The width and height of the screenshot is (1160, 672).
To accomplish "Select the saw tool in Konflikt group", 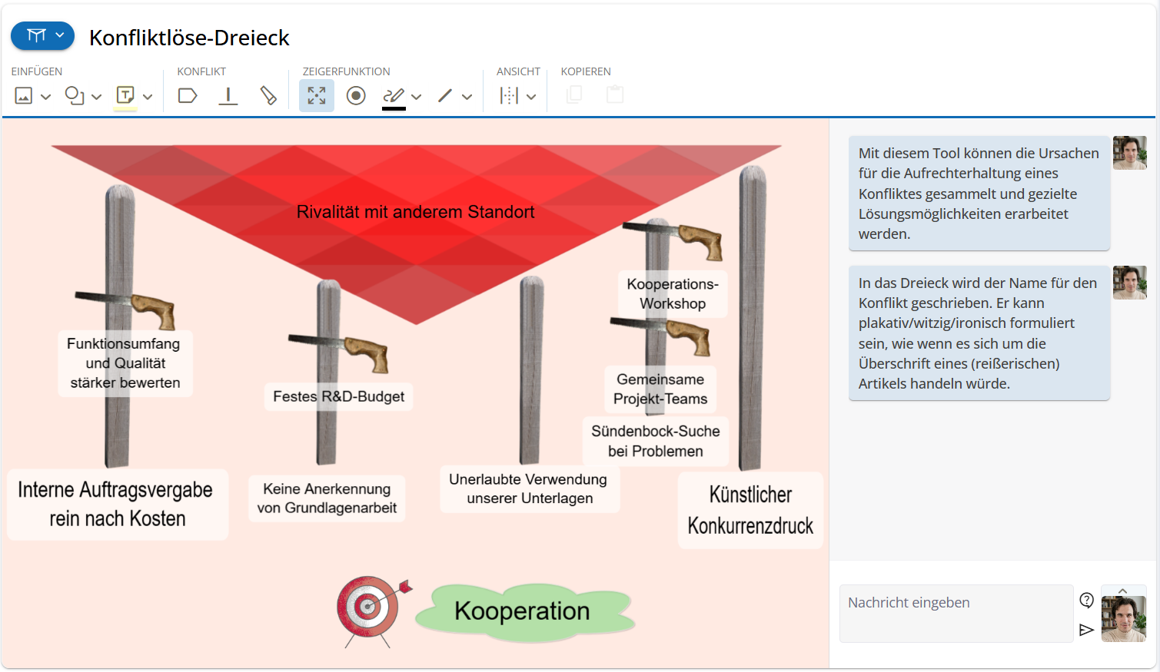I will [x=268, y=96].
